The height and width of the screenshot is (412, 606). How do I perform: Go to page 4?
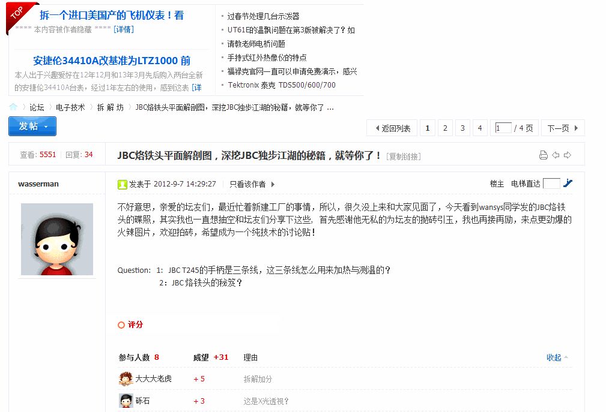coord(480,128)
